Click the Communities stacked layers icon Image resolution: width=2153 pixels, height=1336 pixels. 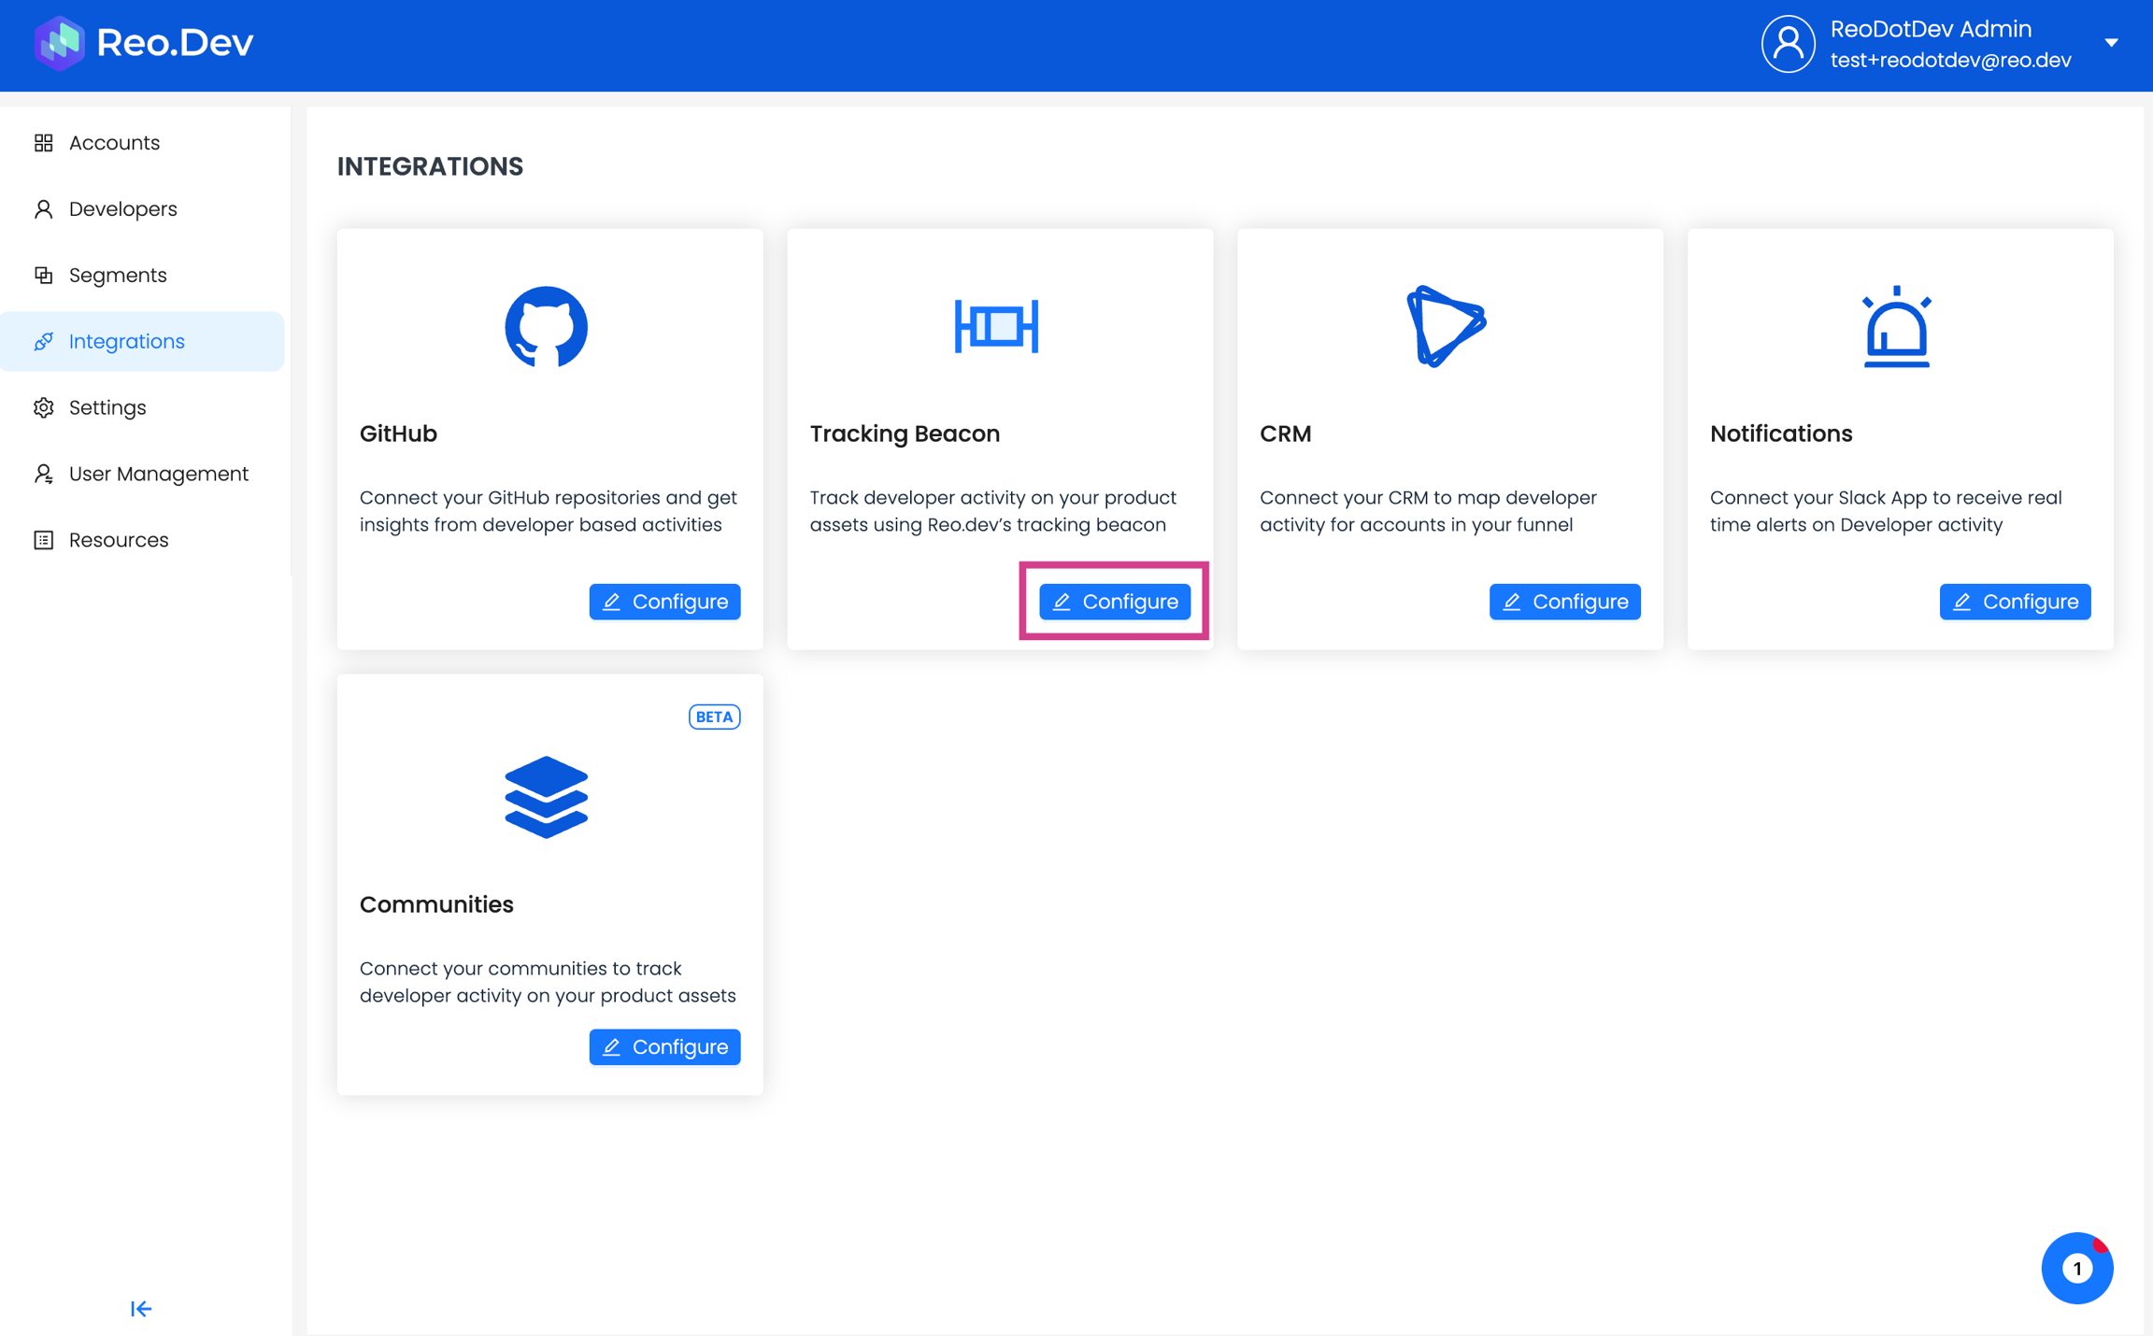(x=546, y=797)
